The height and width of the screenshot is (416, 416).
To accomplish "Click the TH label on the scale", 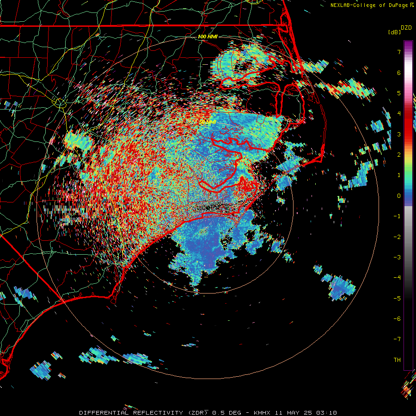I will 397,360.
